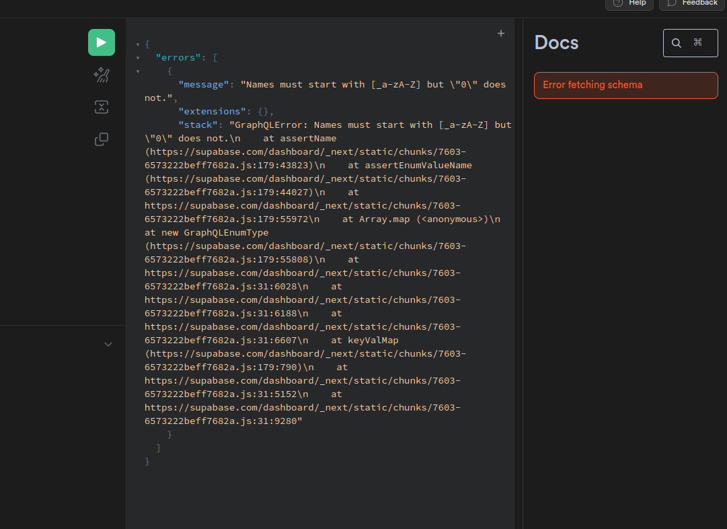
Task: Click the "errors" key in the response
Action: click(x=178, y=58)
